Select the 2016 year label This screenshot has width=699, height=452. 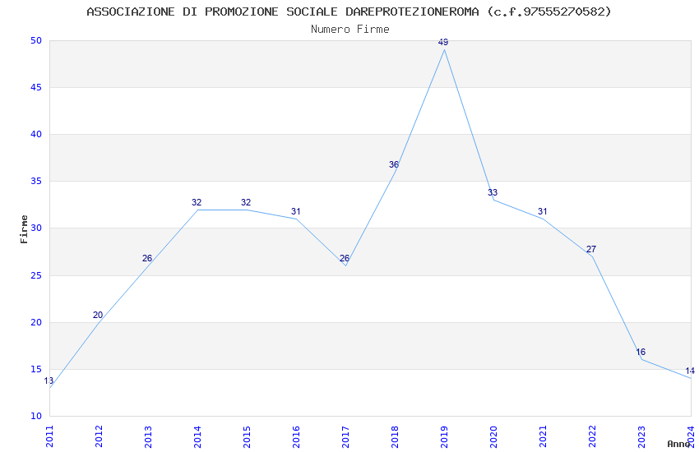tap(296, 436)
